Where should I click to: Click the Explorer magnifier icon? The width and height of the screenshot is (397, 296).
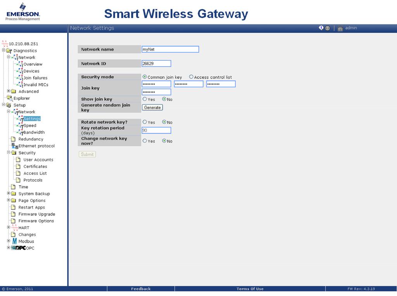[x=9, y=98]
